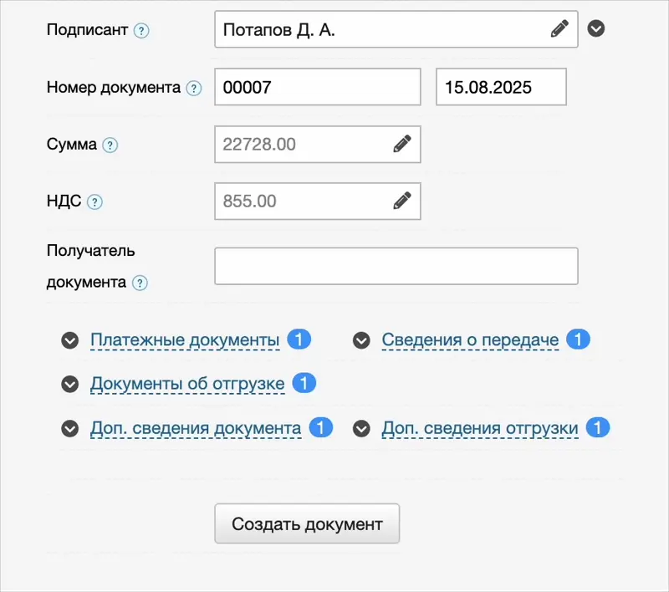Image resolution: width=669 pixels, height=592 pixels.
Task: Click the date field showing 15.08.2025
Action: pos(501,87)
